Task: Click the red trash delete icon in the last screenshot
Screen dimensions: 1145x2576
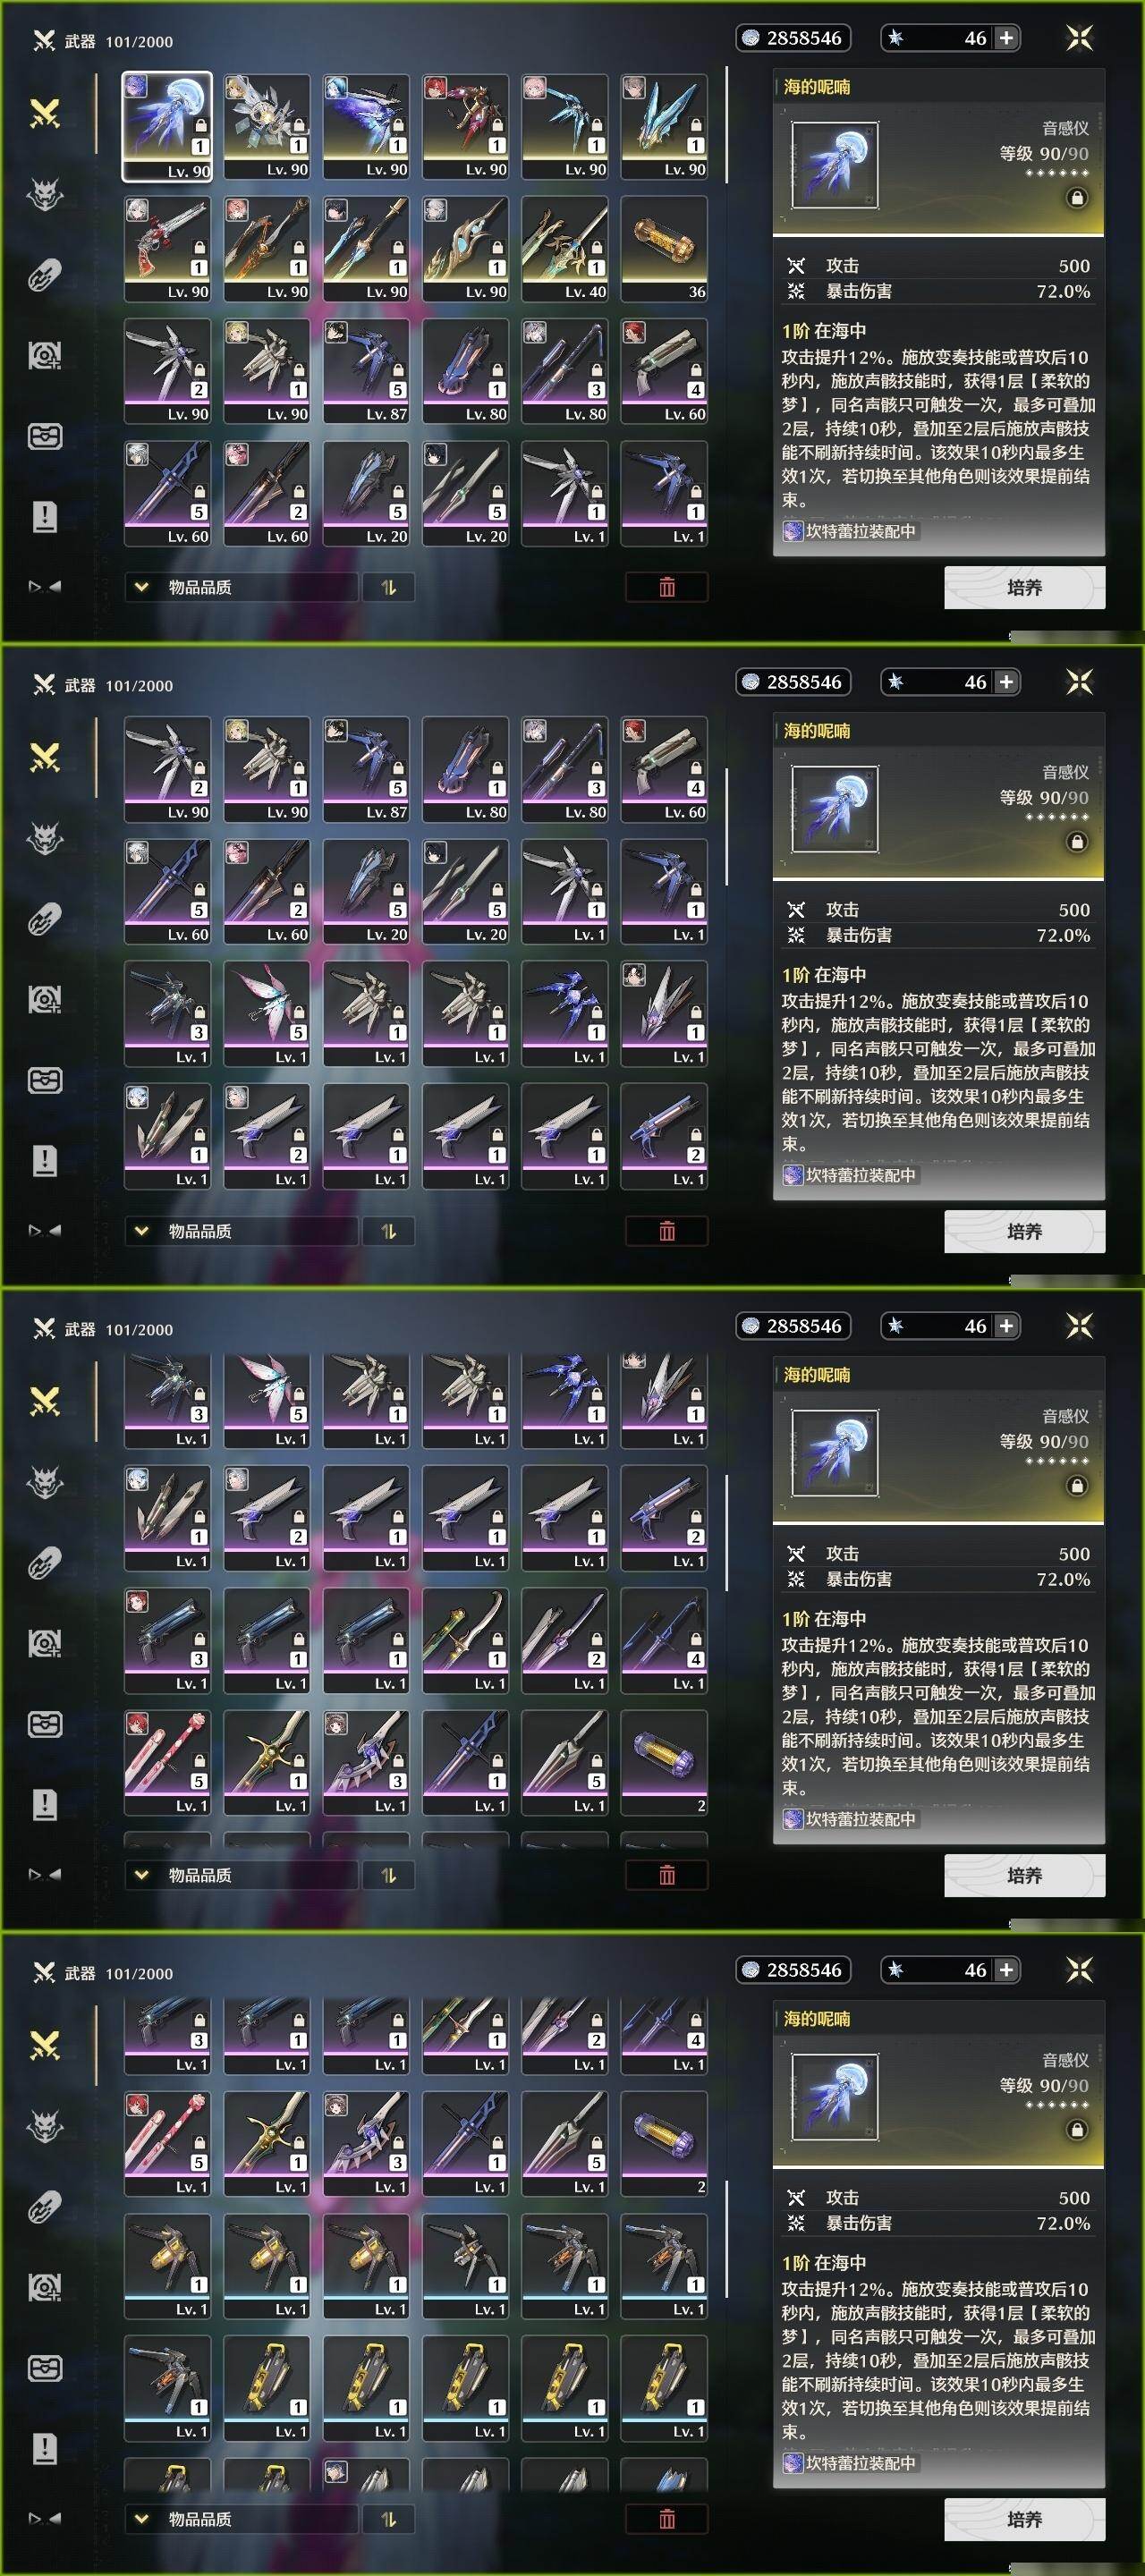Action: (x=667, y=2518)
